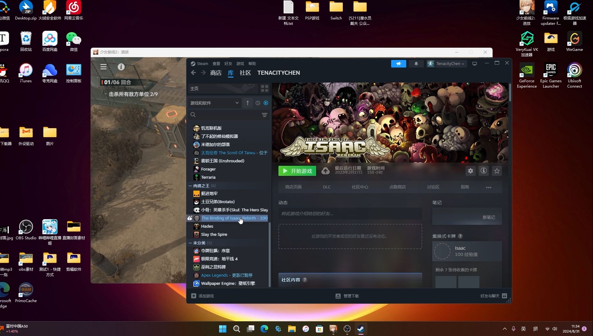Open the 好友 menu
The width and height of the screenshot is (593, 336).
[x=228, y=64]
